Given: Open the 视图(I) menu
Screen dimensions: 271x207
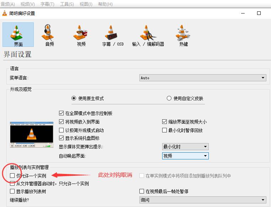Looking at the screenshot, I should point(86,4).
